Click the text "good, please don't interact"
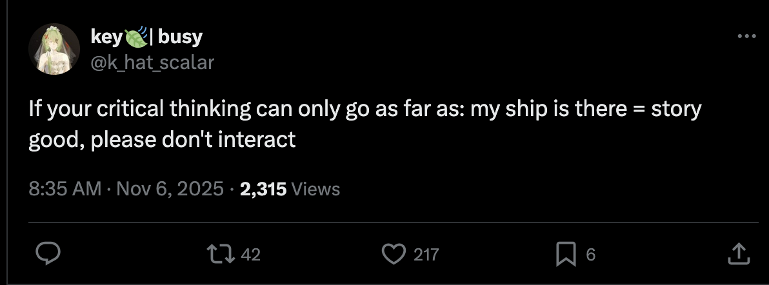 click(x=163, y=140)
